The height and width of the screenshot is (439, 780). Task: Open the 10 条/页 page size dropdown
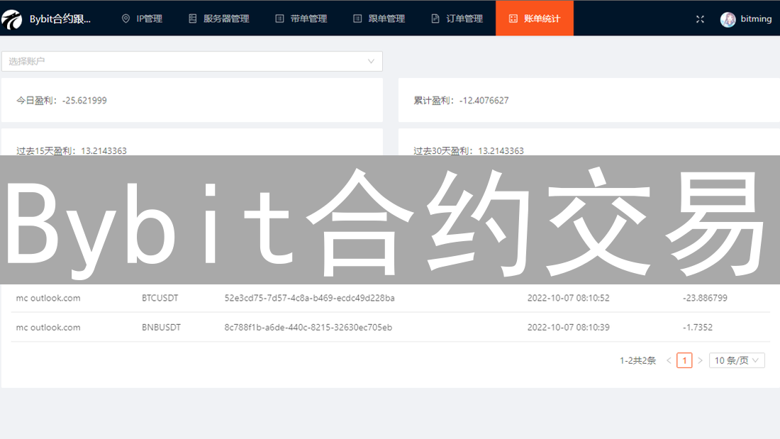pos(737,360)
